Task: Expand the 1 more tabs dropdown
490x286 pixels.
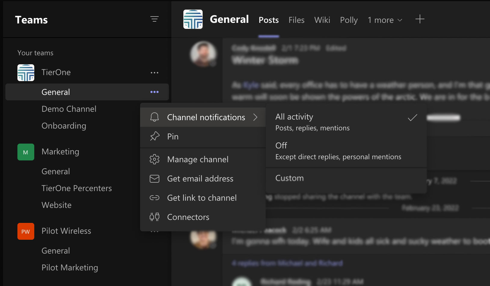Action: tap(385, 20)
